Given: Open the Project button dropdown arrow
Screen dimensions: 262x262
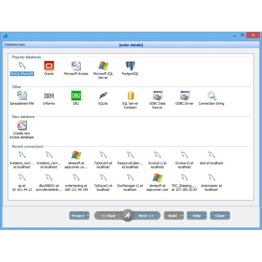Looking at the screenshot, I should 88,215.
